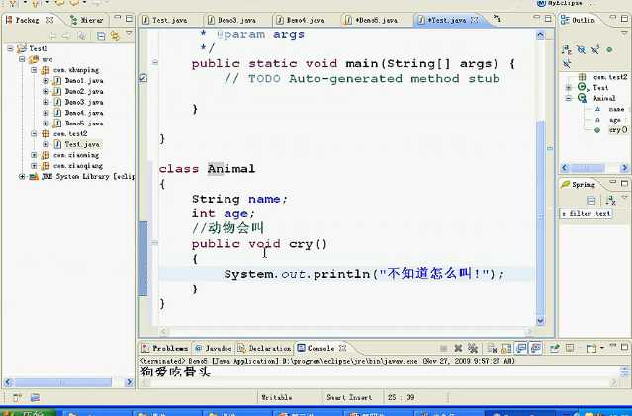This screenshot has height=416, width=632.
Task: Expand the com.xiaoming package
Action: (x=35, y=155)
